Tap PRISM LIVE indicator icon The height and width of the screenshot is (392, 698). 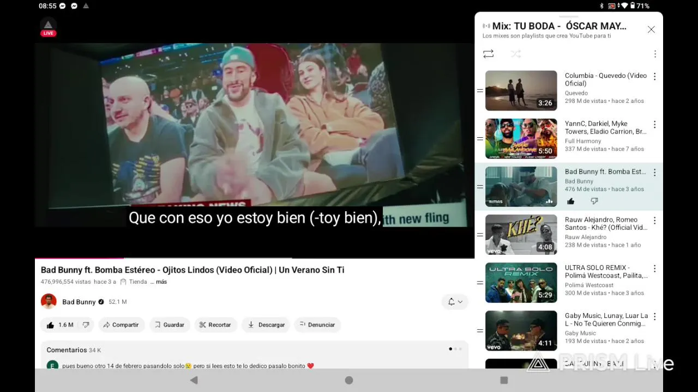click(48, 27)
